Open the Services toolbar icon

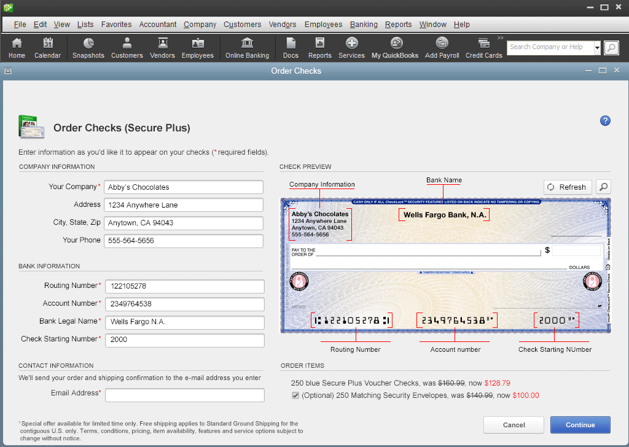pyautogui.click(x=351, y=48)
